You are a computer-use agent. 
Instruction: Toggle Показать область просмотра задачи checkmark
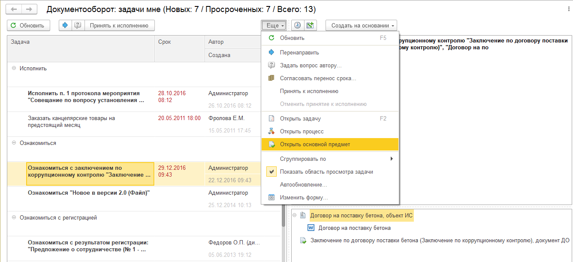271,172
